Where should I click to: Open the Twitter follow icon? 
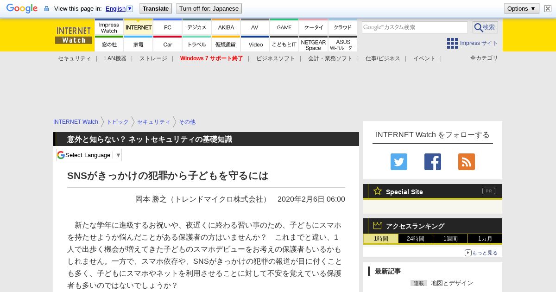pos(399,162)
